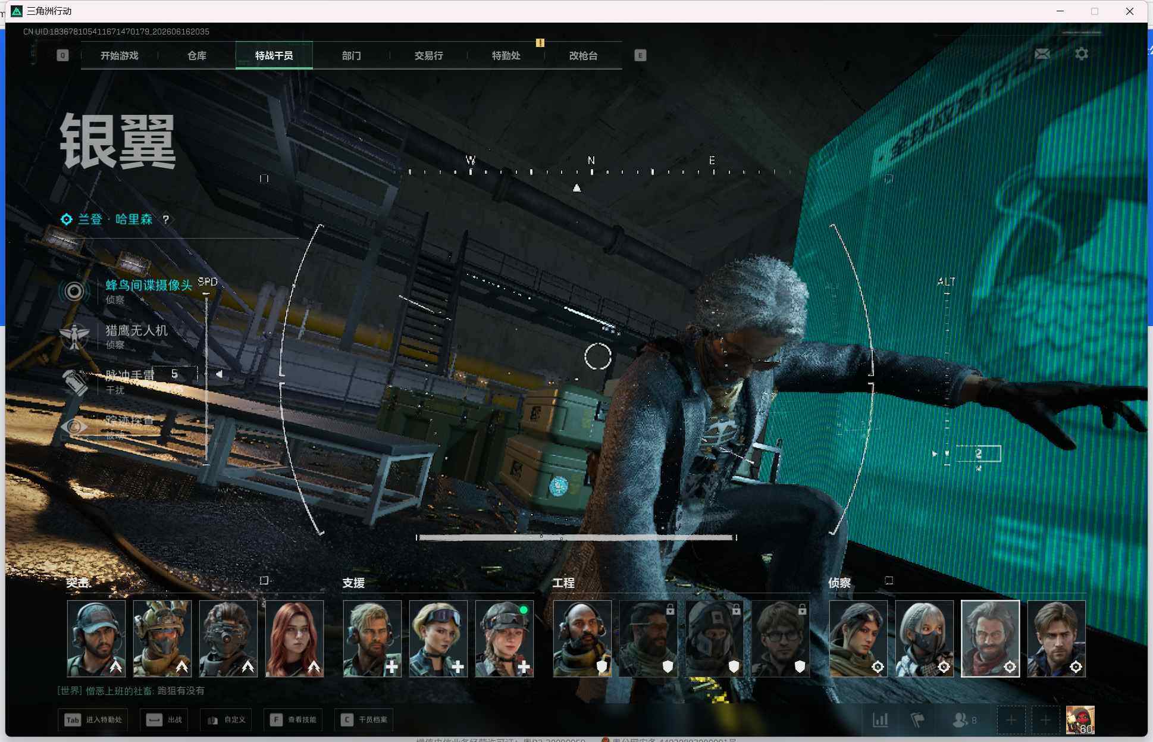1153x742 pixels.
Task: Click the operator name 兰登·哈里森
Action: tap(115, 220)
